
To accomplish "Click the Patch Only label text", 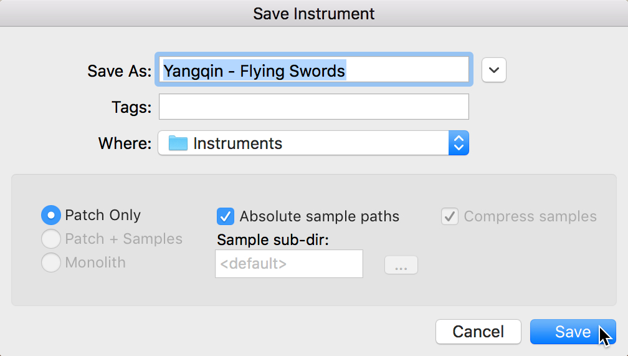I will [x=103, y=215].
